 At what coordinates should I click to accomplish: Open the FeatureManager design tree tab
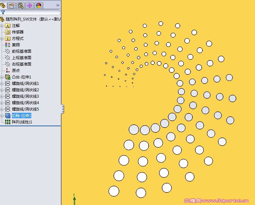(x=3, y=5)
